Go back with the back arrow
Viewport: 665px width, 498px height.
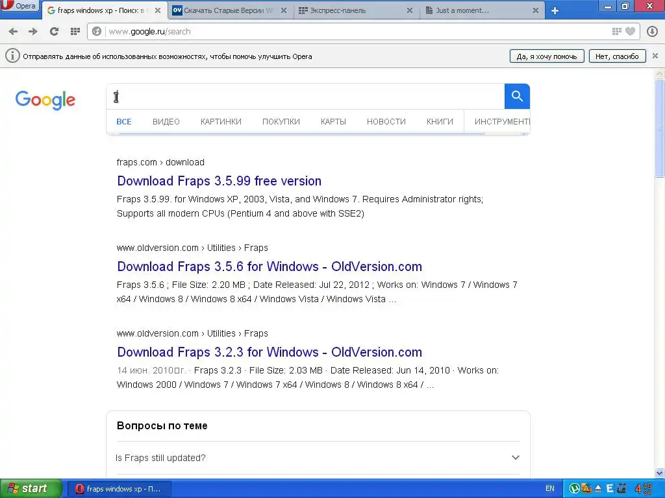13,31
